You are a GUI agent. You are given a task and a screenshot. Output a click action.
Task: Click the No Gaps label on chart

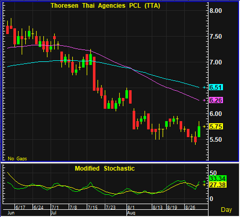18,158
